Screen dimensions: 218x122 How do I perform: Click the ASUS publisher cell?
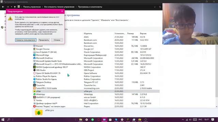[86, 37]
